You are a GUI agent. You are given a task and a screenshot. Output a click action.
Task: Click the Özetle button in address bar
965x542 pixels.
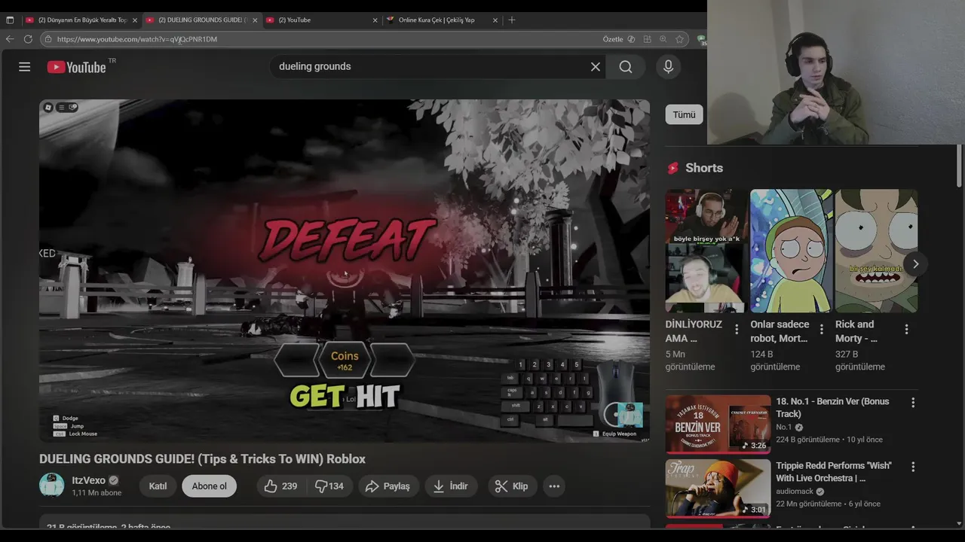613,39
